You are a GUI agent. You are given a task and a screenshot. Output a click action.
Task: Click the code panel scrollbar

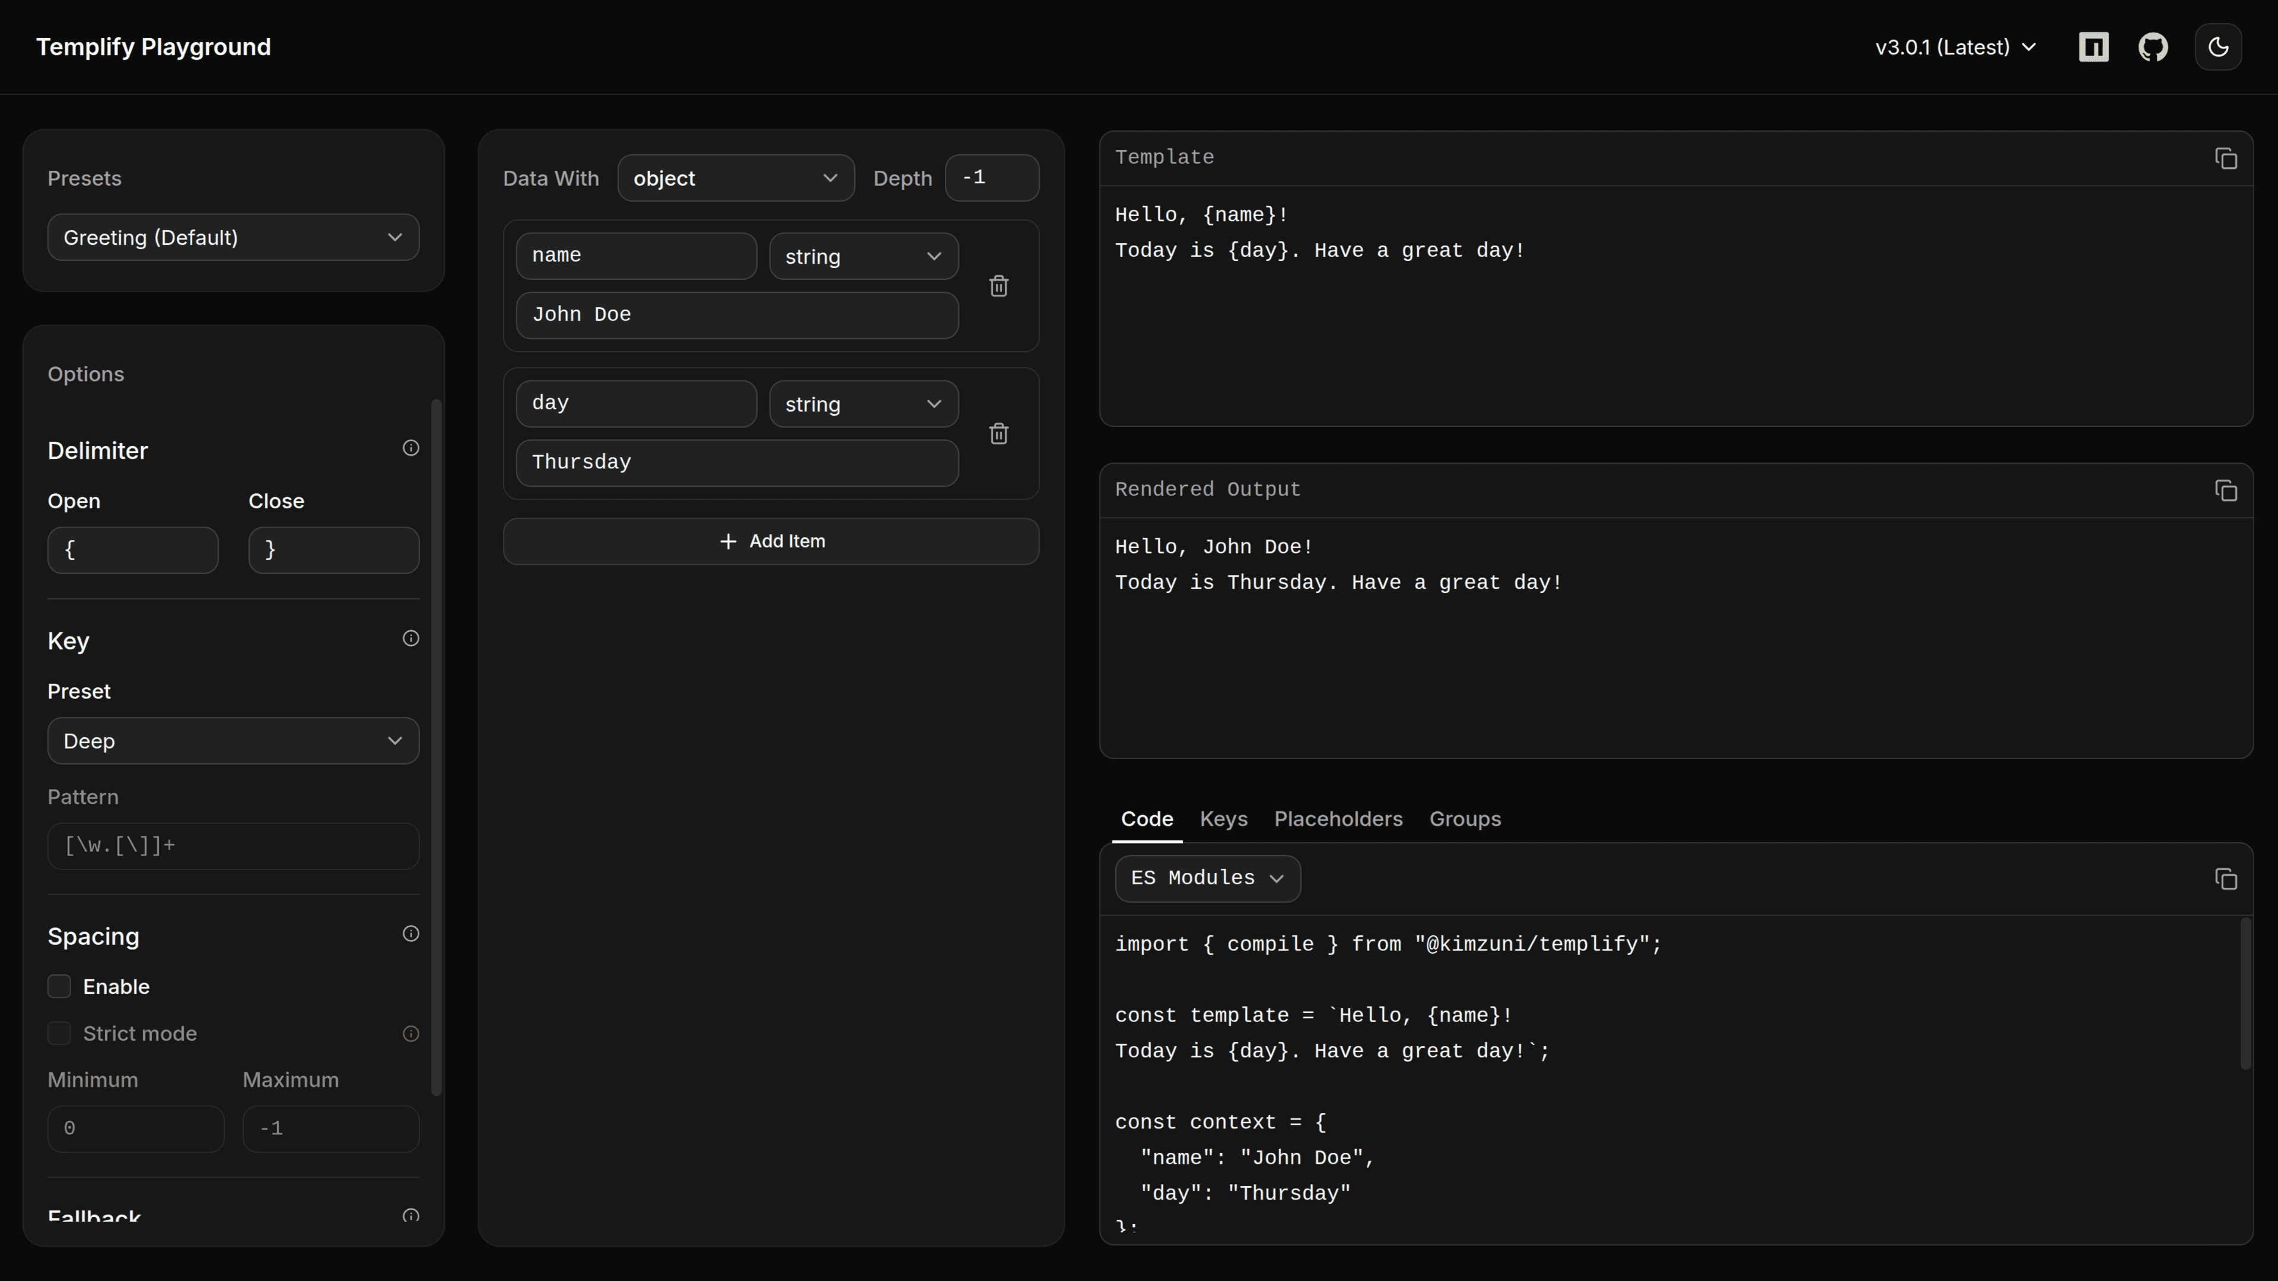[x=2244, y=994]
